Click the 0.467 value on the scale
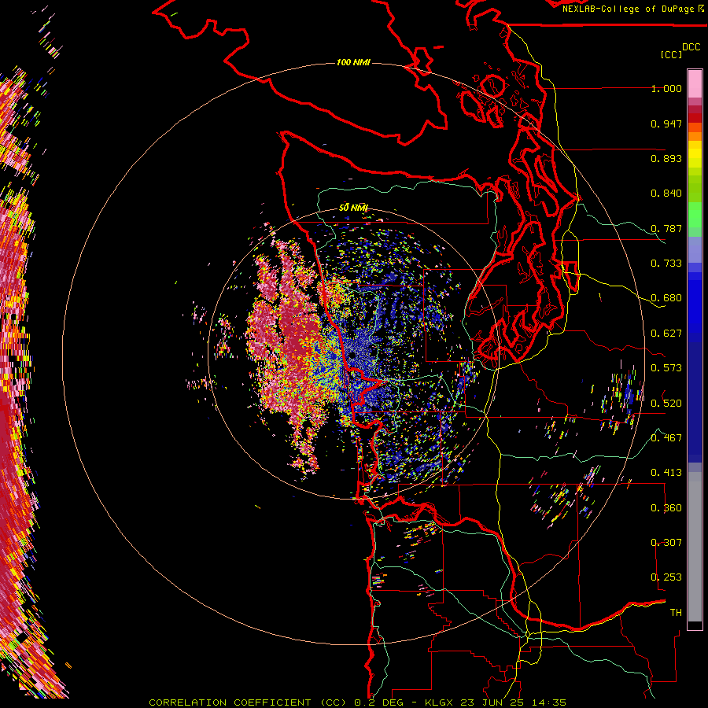Image resolution: width=708 pixels, height=708 pixels. point(666,438)
